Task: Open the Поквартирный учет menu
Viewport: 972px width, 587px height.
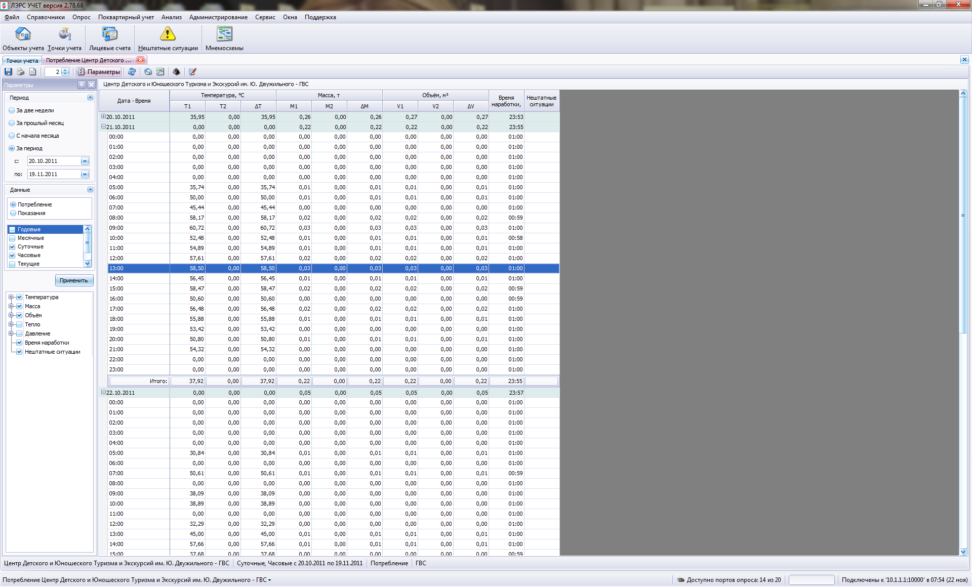Action: coord(126,17)
